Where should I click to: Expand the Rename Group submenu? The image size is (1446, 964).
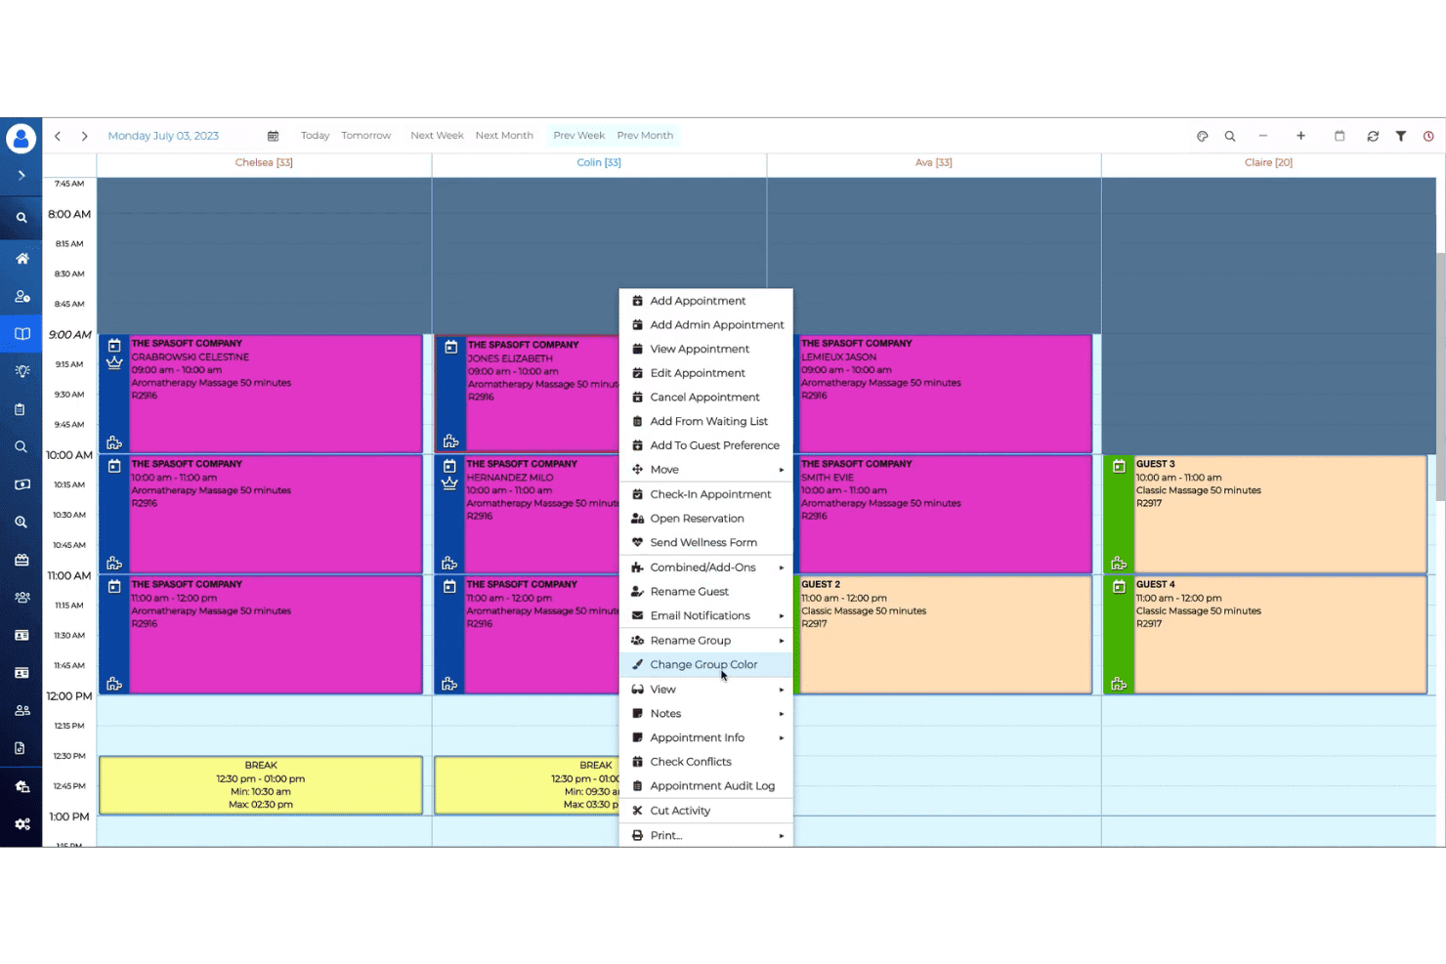705,641
